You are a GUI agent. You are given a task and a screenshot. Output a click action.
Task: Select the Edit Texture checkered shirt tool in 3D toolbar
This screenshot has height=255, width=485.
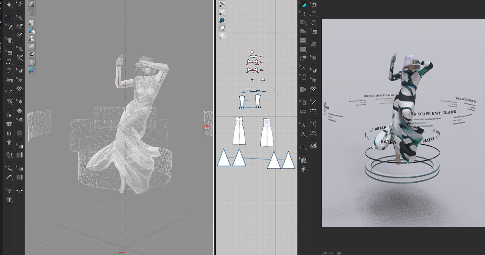tap(19, 80)
